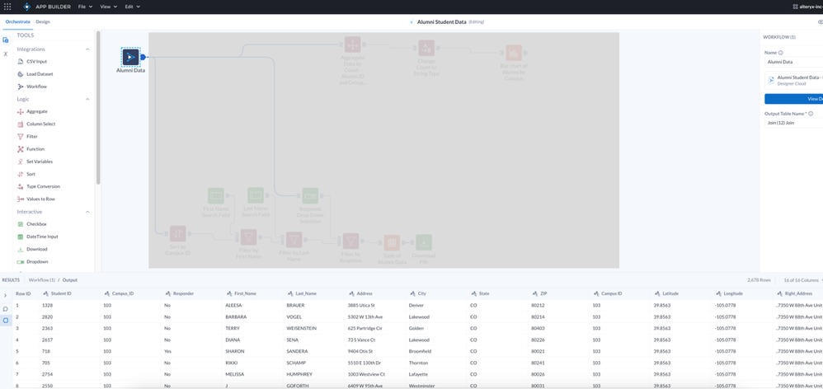
Task: Click the Response Drop Down Selection node
Action: pos(310,196)
